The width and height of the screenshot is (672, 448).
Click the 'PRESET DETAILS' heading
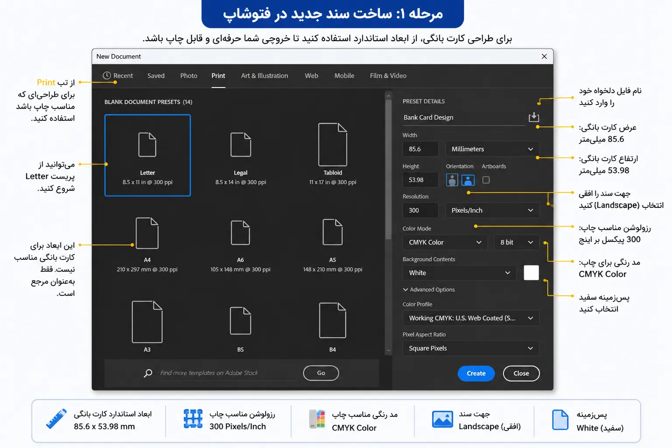(423, 101)
